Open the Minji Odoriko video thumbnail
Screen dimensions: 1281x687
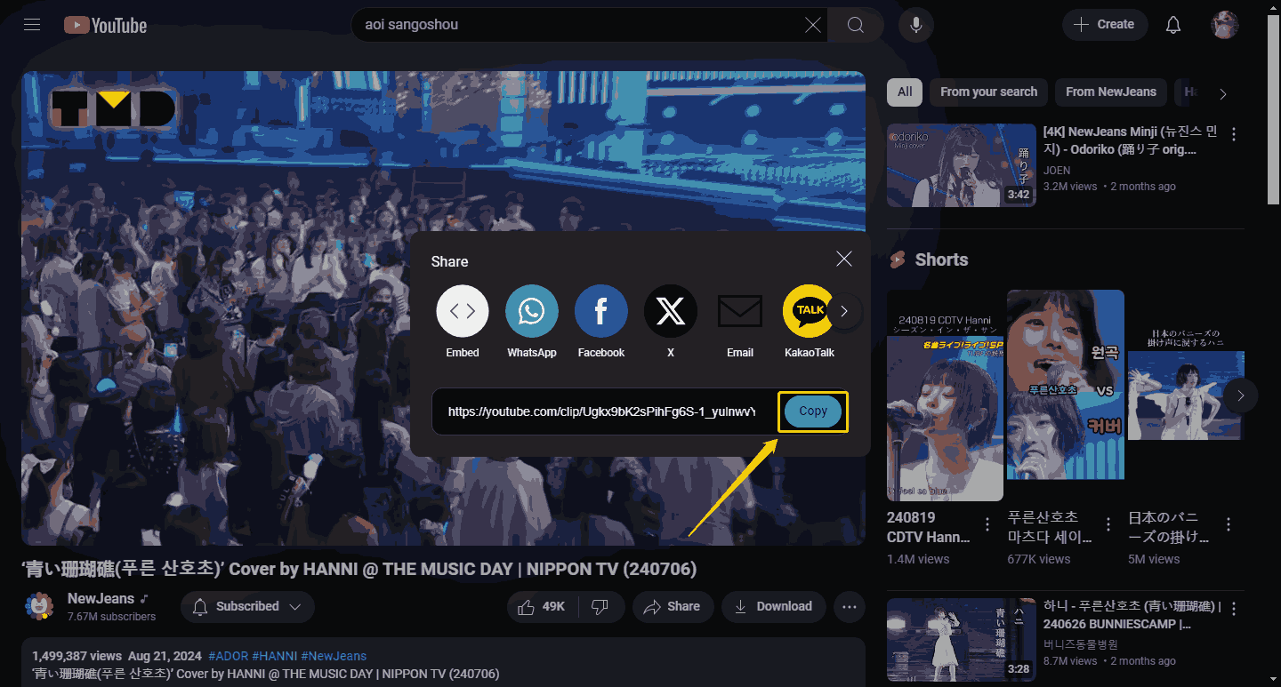962,165
